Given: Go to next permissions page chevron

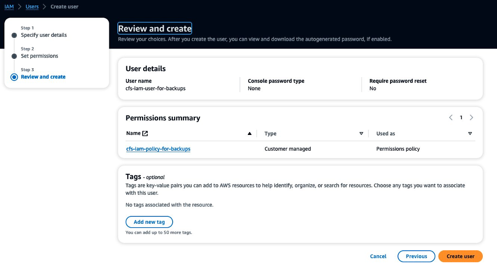Looking at the screenshot, I should point(471,118).
